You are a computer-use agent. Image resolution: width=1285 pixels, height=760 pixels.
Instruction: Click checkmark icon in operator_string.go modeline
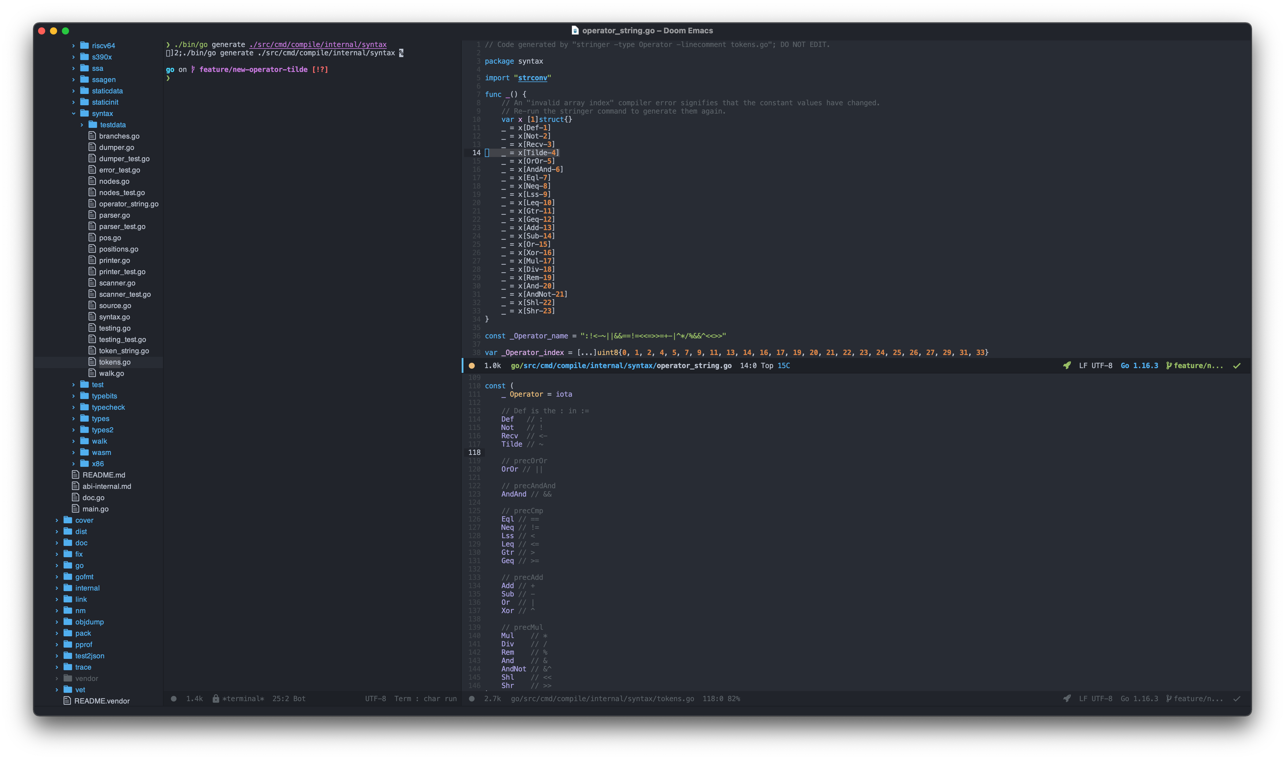tap(1237, 366)
